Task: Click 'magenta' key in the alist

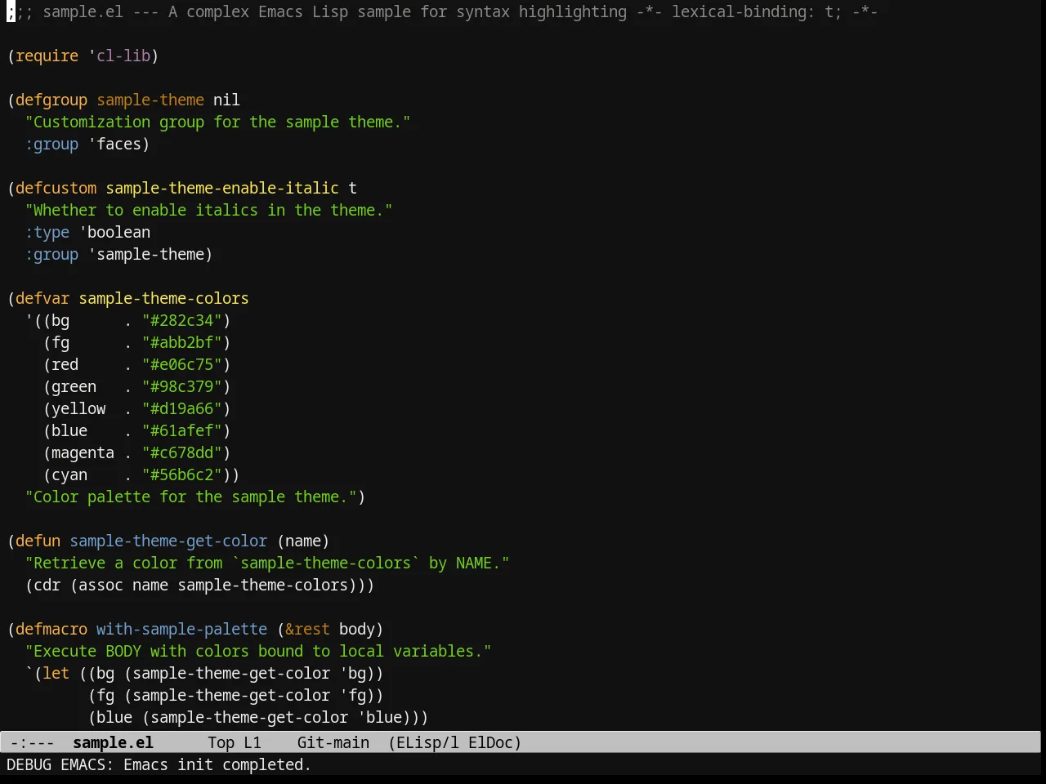Action: point(83,452)
